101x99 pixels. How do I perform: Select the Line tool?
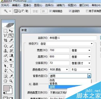11,70
